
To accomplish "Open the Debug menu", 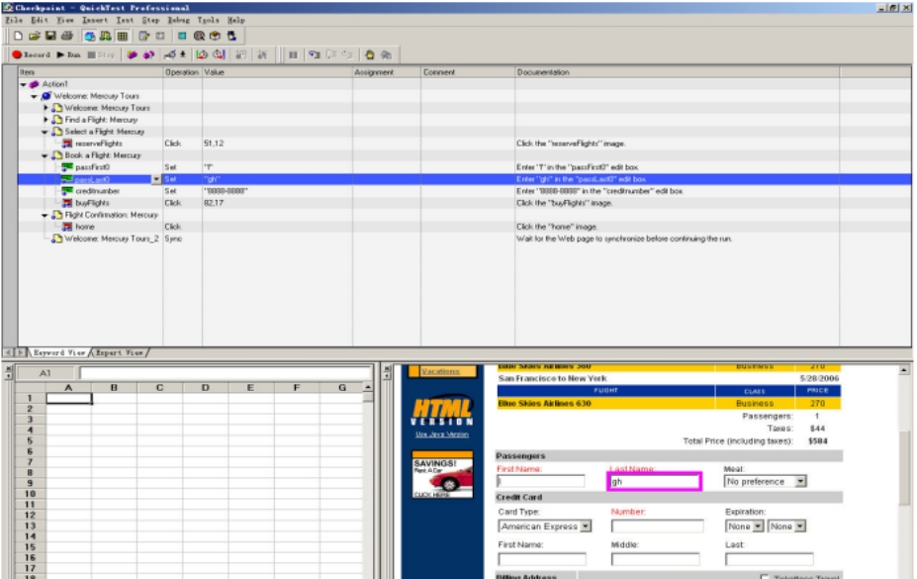I will [178, 20].
